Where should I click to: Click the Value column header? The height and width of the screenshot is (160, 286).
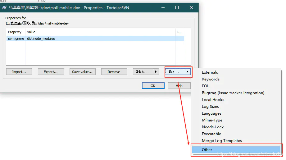[100, 32]
